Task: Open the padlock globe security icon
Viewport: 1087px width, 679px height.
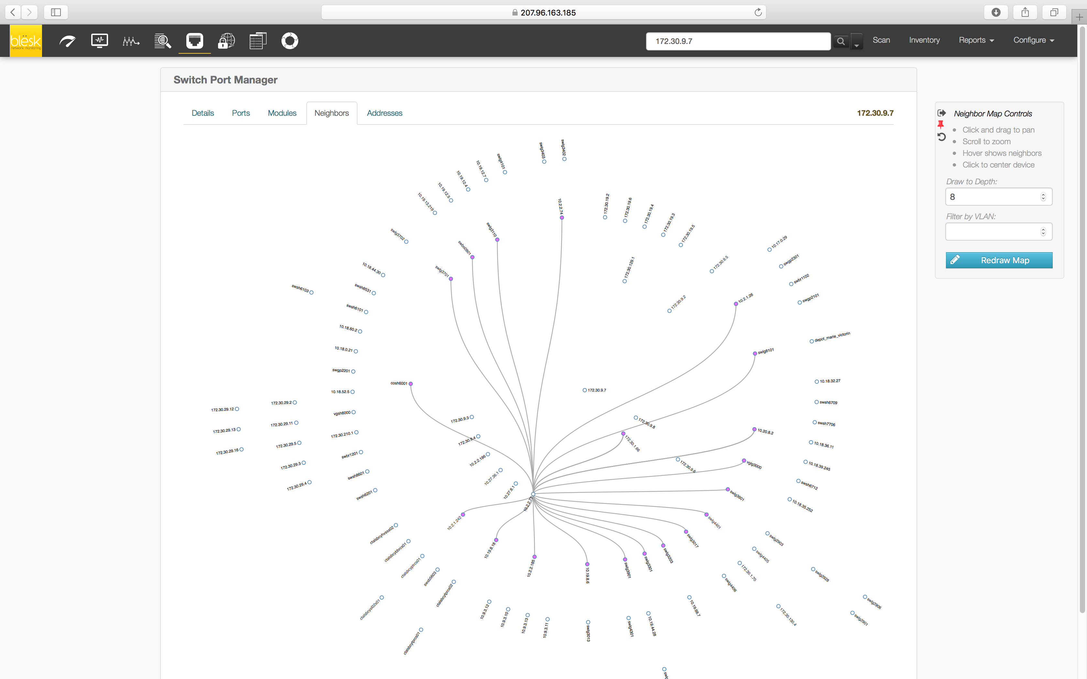Action: point(226,41)
